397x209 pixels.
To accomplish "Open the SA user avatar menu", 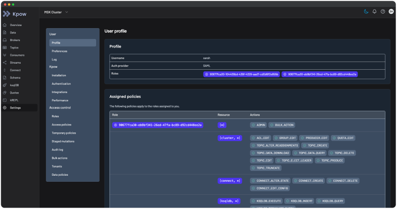I will click(391, 11).
